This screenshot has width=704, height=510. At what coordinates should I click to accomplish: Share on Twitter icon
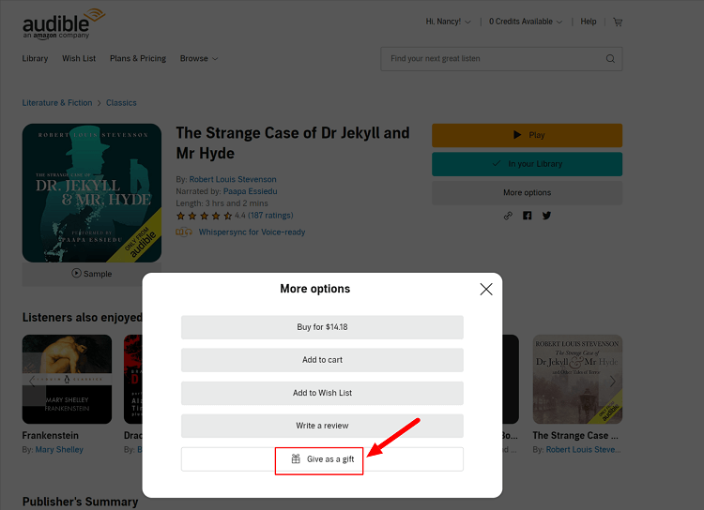(x=546, y=216)
